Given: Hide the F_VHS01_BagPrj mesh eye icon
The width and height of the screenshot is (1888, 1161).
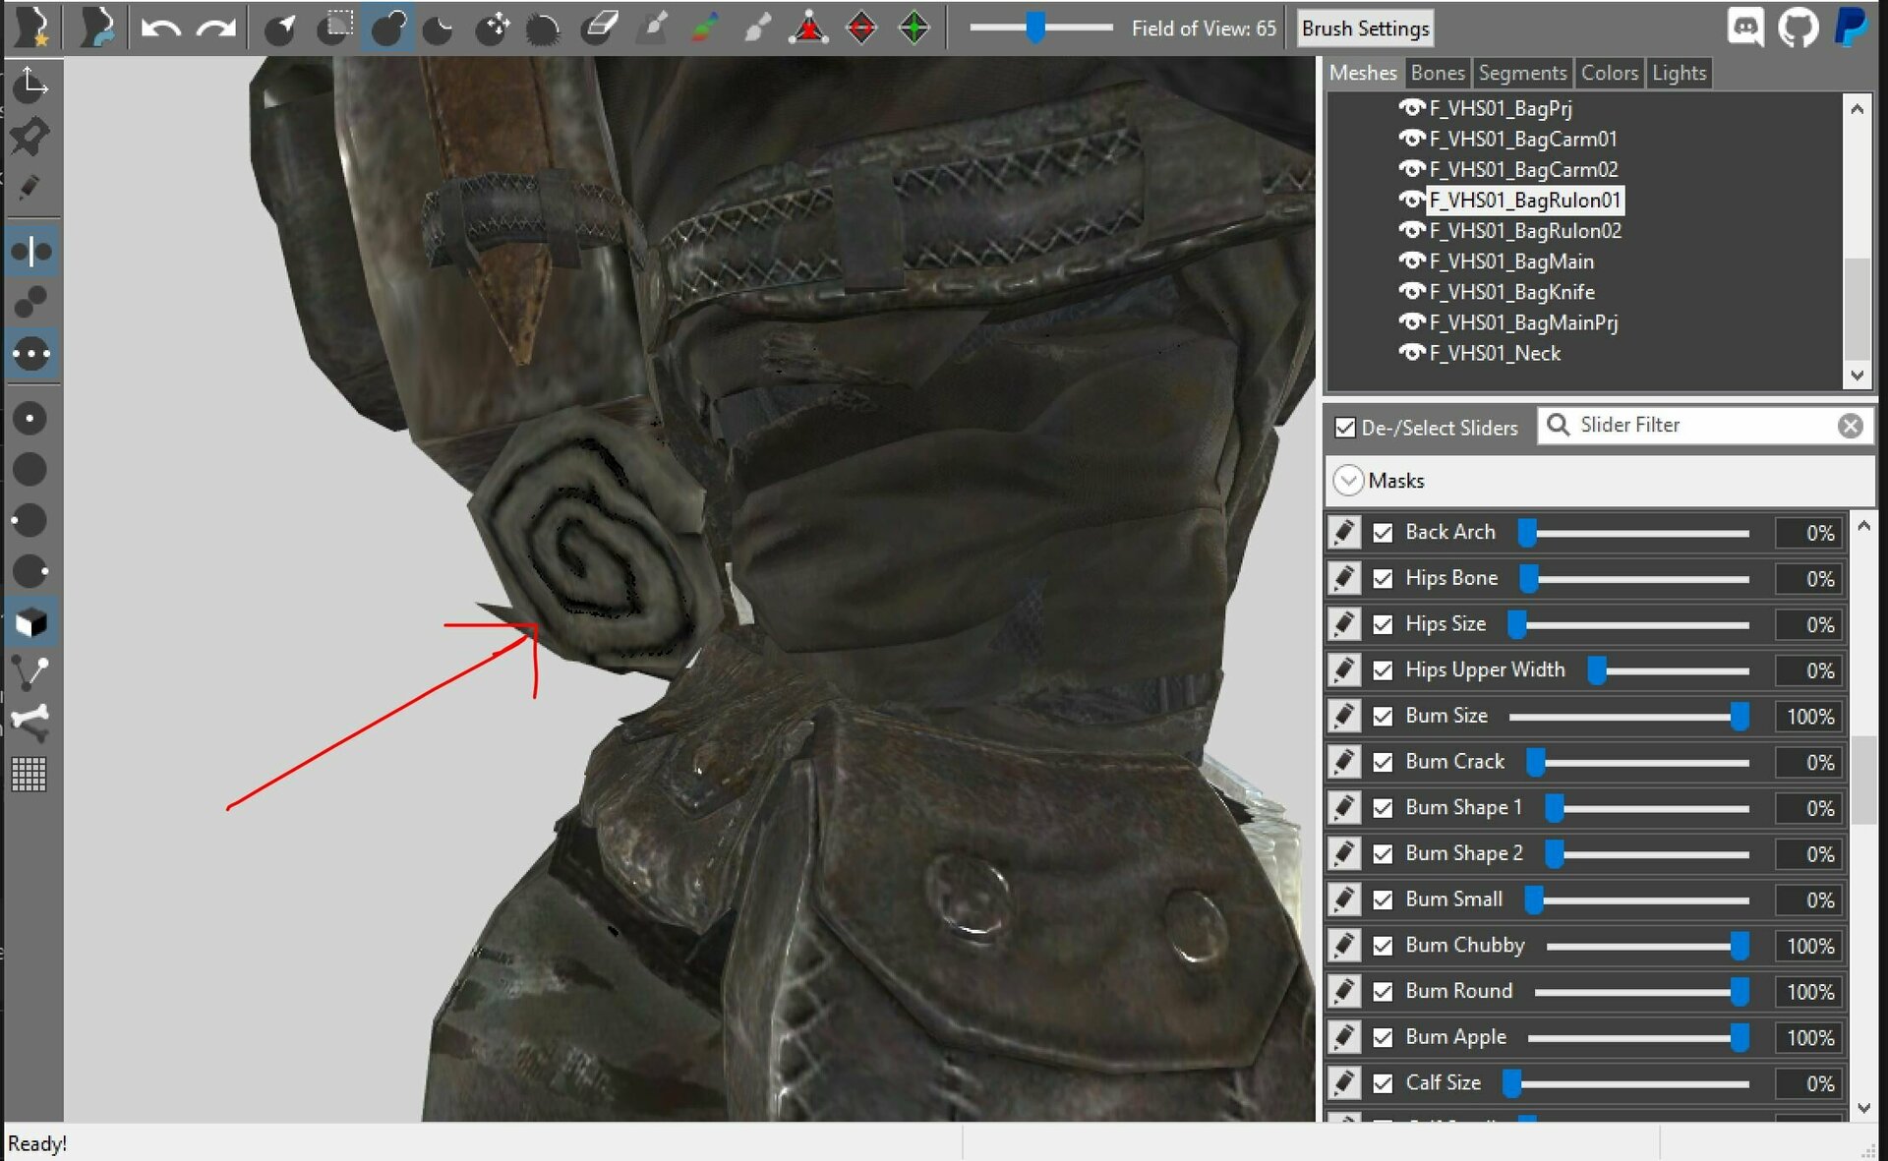Looking at the screenshot, I should point(1412,108).
